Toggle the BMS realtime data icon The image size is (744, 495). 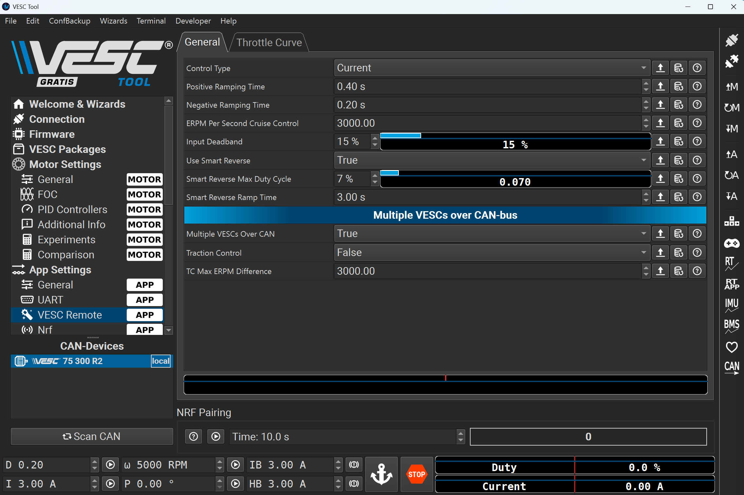[x=731, y=326]
